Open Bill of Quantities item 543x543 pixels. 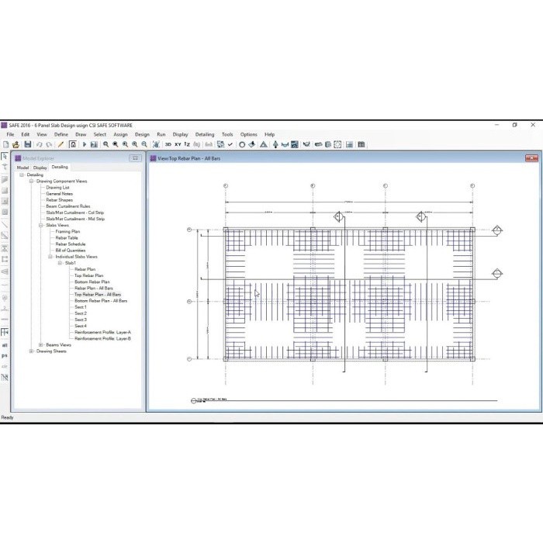pos(71,251)
